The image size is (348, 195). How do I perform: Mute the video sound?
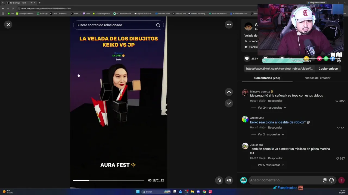click(229, 180)
